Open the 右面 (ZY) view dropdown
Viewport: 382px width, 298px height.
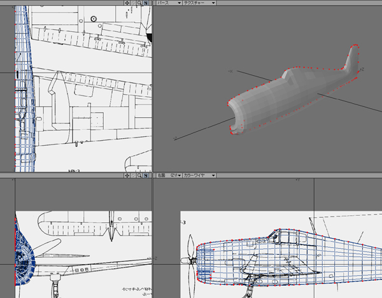click(169, 174)
